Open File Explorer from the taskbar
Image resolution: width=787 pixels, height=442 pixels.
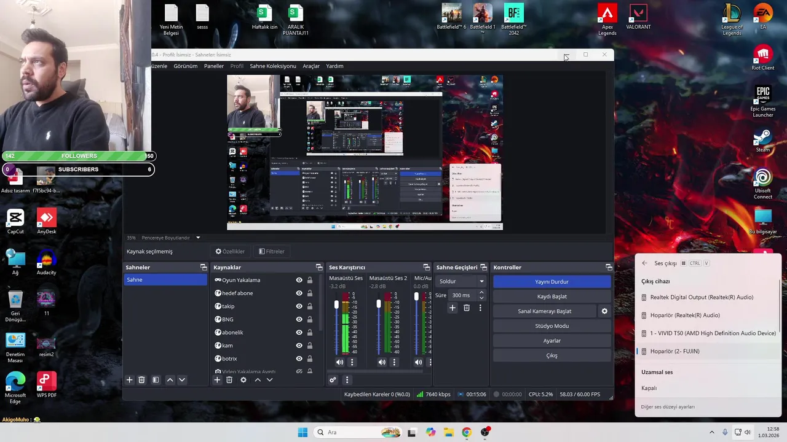[x=448, y=432]
